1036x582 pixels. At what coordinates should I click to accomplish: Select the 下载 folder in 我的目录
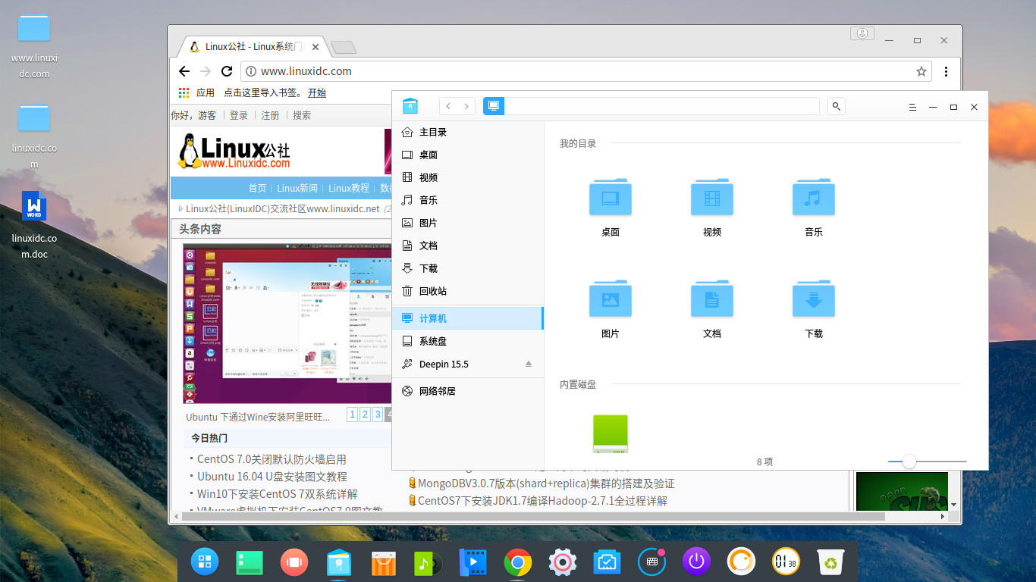point(814,299)
